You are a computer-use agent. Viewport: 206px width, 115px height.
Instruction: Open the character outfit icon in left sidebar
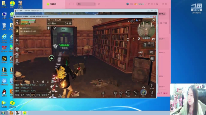[17, 49]
